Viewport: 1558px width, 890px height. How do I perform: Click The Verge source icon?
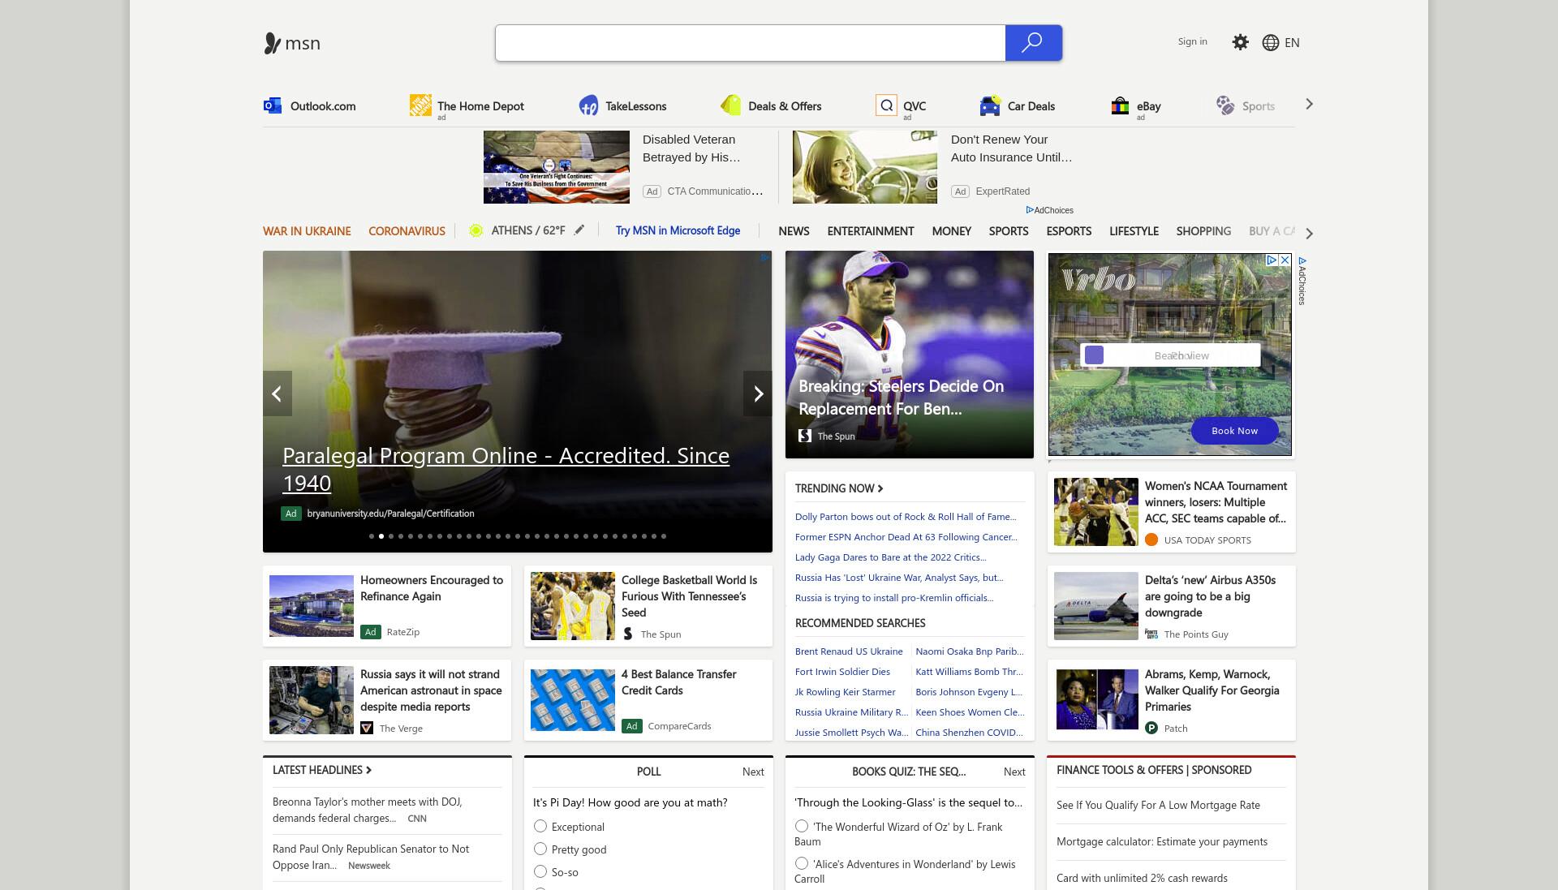coord(367,728)
